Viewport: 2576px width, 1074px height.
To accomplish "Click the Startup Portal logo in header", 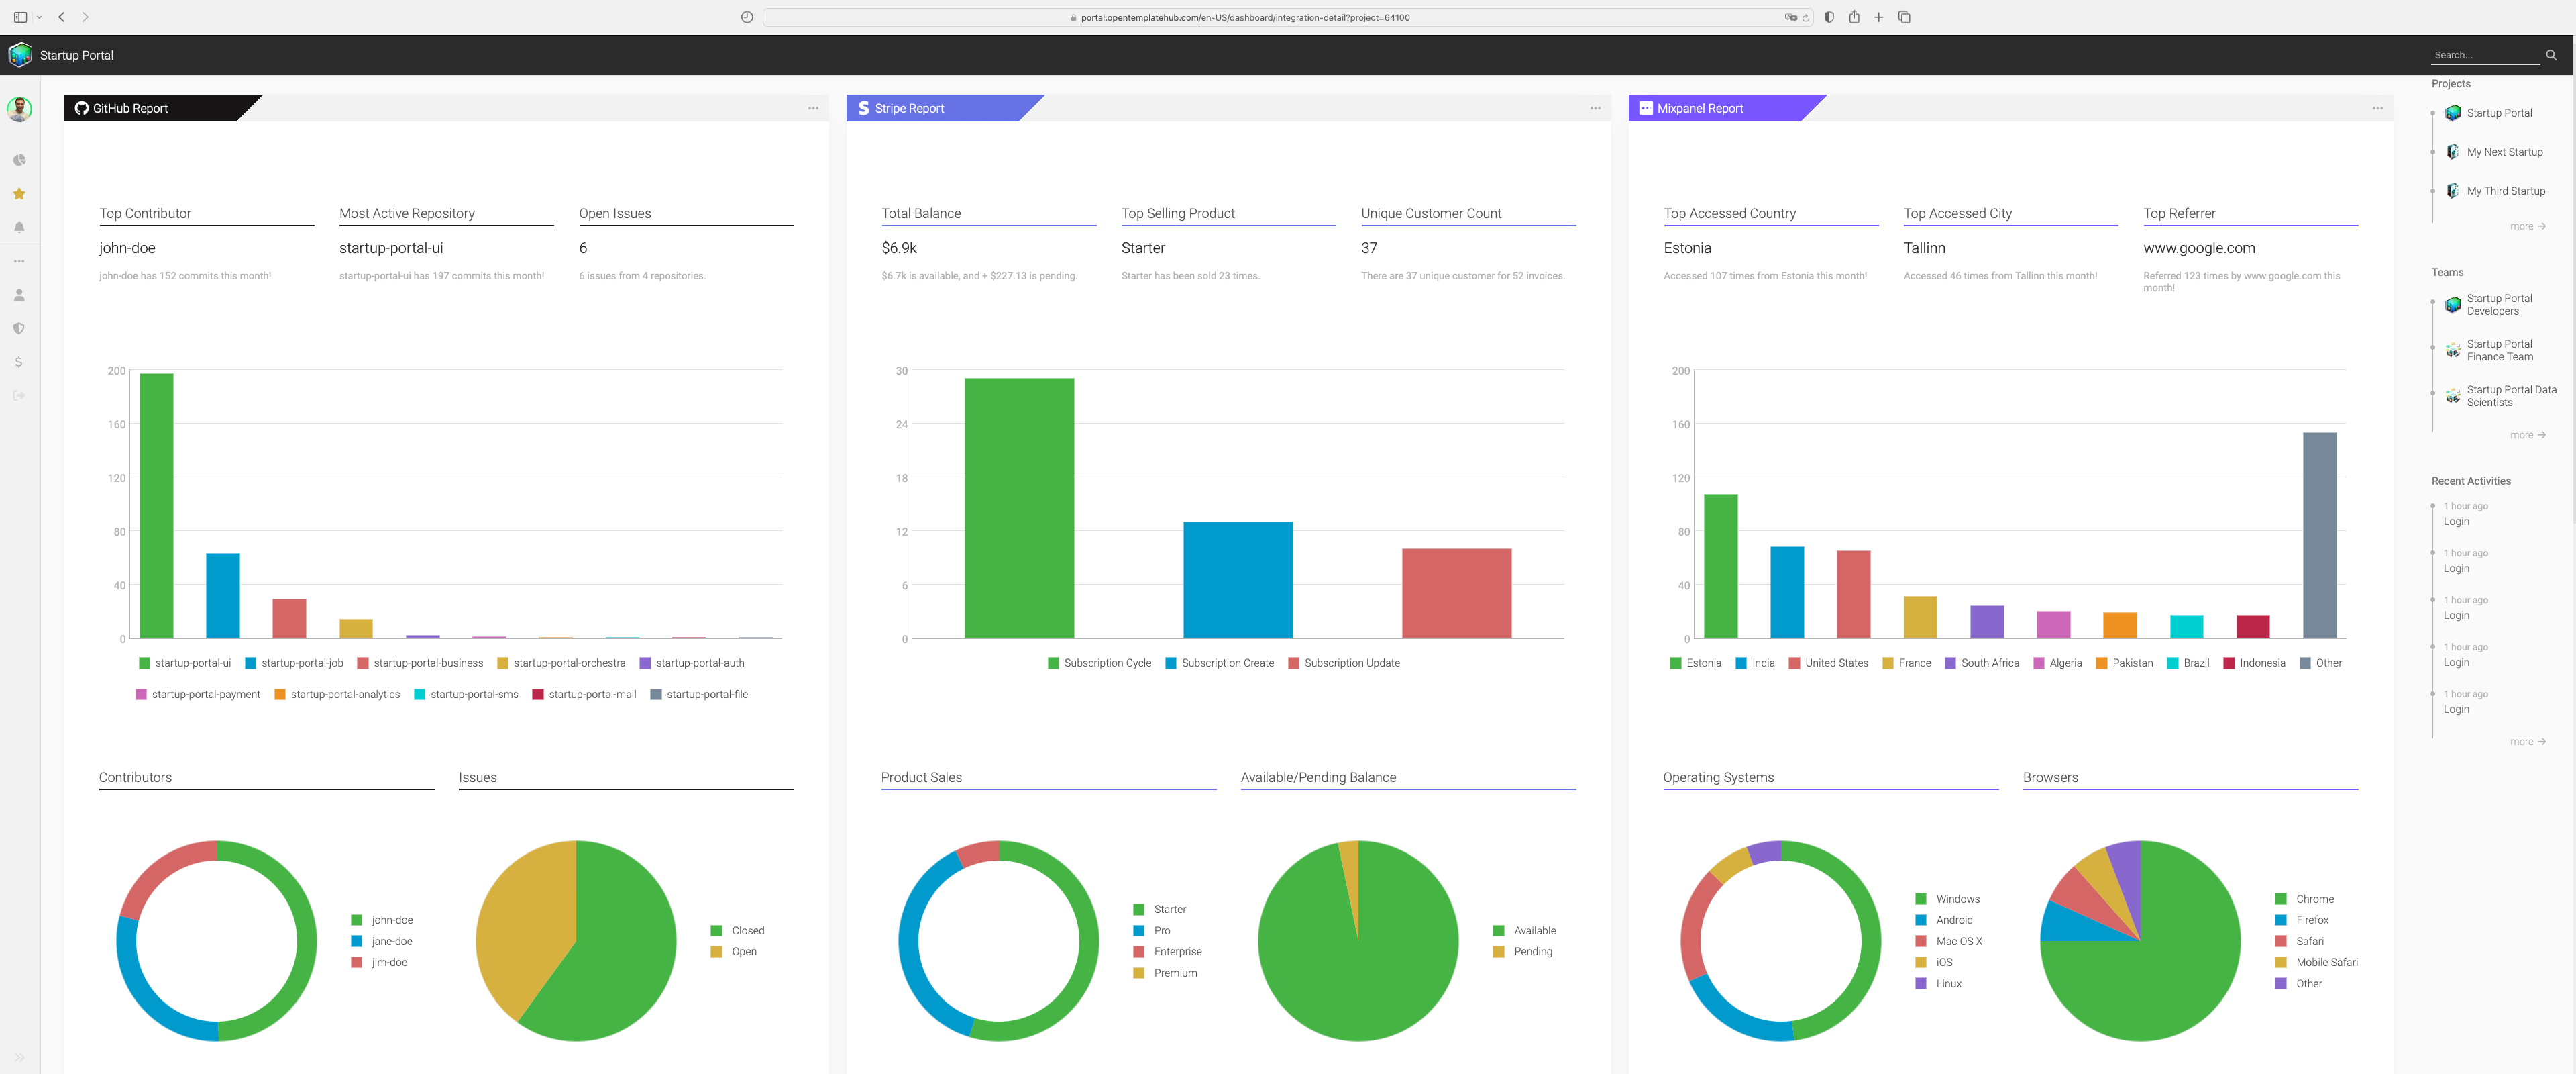I will [x=20, y=55].
